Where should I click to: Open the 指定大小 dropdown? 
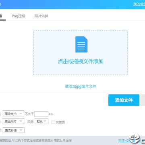coord(13,114)
